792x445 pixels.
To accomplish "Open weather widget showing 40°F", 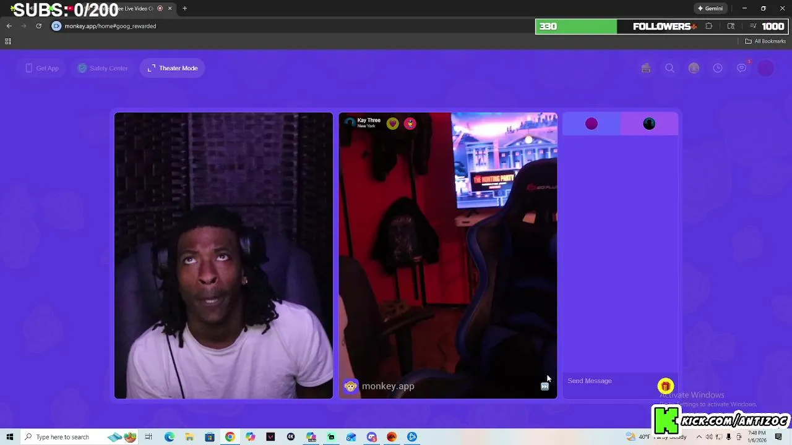I will tap(656, 437).
